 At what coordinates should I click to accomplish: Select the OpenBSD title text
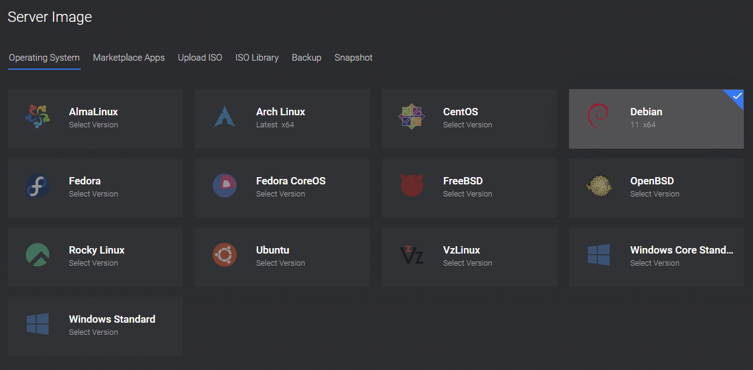[652, 181]
